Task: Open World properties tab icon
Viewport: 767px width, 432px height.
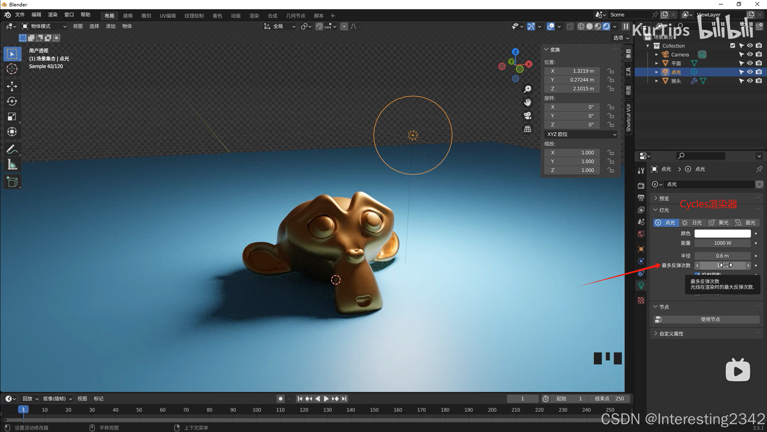Action: pos(641,234)
